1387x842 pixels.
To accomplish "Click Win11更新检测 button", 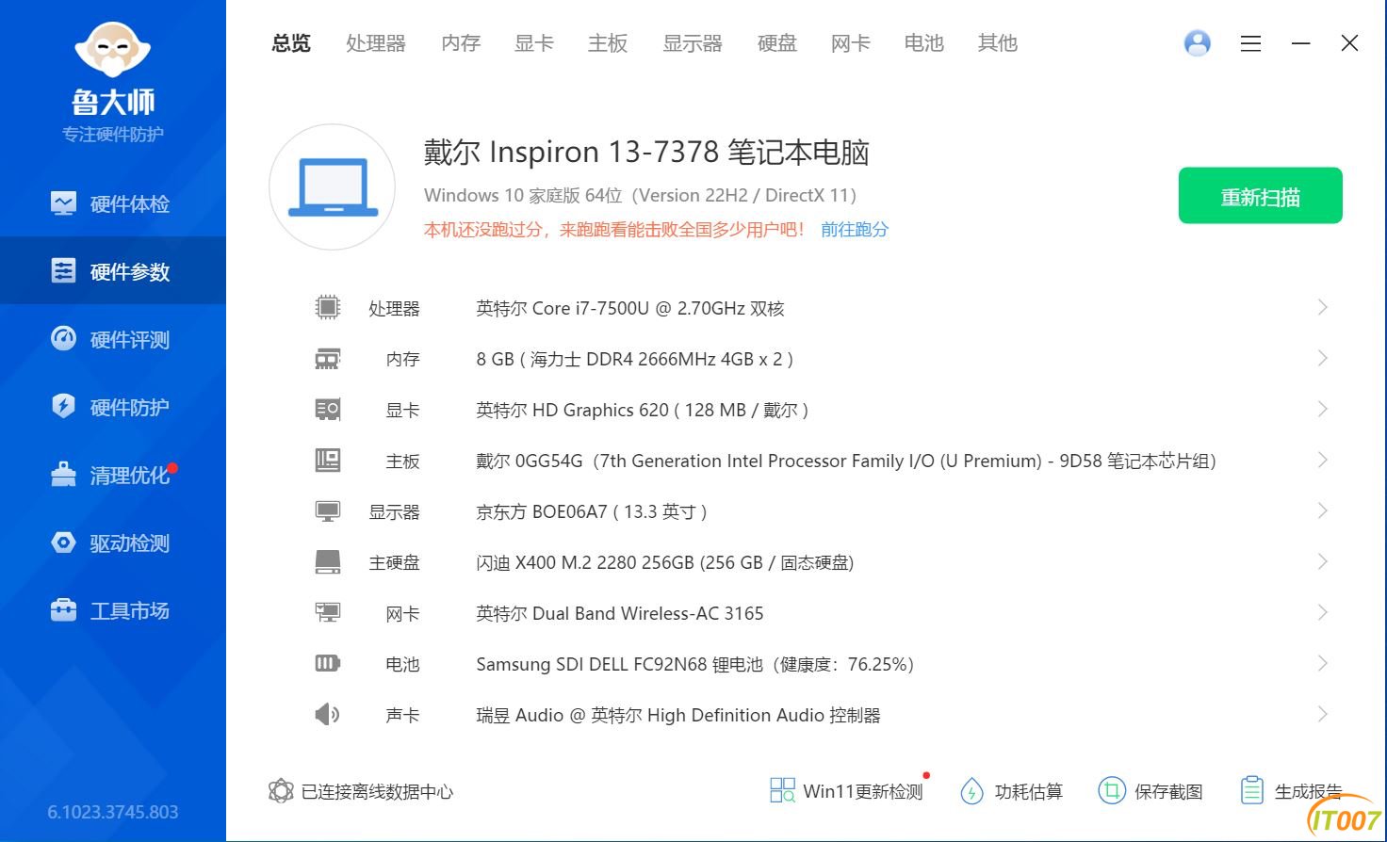I will click(847, 791).
